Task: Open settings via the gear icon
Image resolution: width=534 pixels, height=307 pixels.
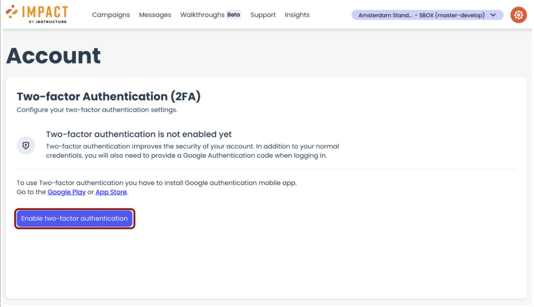Action: tap(518, 15)
